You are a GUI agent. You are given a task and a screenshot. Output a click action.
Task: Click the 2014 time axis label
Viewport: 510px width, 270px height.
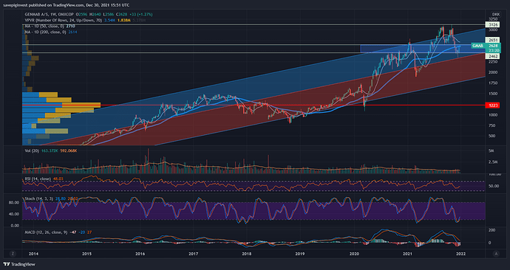tap(33, 254)
